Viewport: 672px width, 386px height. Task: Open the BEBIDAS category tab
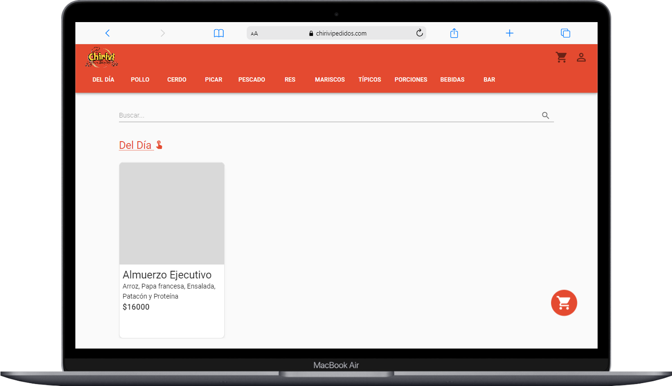pyautogui.click(x=452, y=80)
